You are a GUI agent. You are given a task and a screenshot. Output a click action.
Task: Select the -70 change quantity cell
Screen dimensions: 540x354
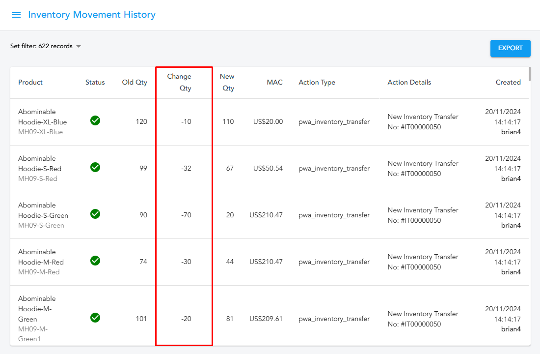186,215
